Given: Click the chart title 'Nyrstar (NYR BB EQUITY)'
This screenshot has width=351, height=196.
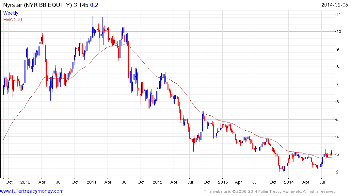Looking at the screenshot, I should click(38, 5).
